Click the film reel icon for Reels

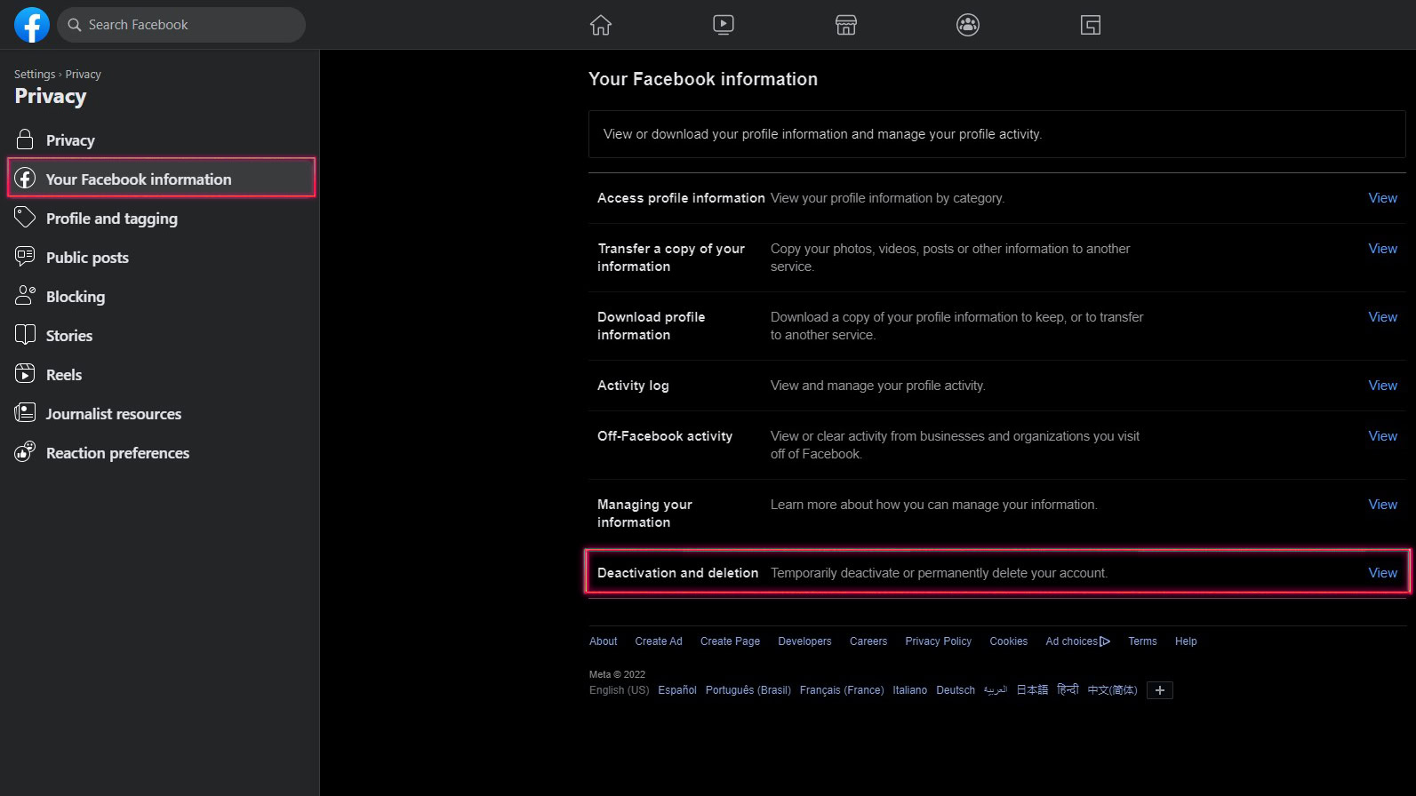(25, 374)
